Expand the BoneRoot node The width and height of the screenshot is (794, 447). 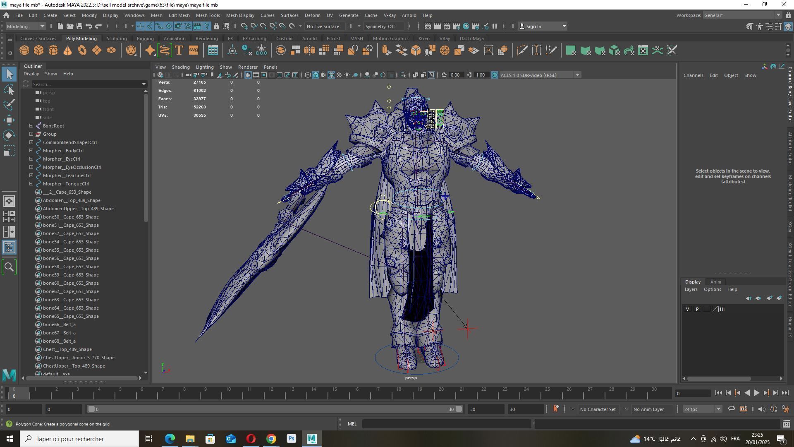tap(31, 126)
